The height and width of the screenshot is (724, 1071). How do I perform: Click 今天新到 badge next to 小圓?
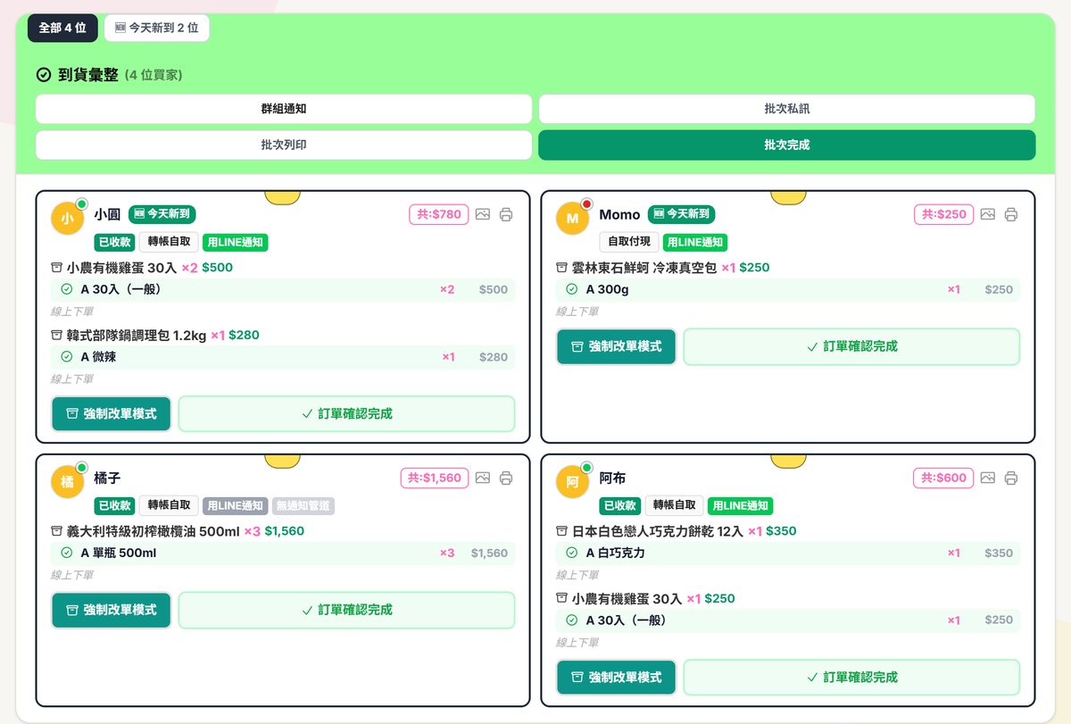click(162, 214)
